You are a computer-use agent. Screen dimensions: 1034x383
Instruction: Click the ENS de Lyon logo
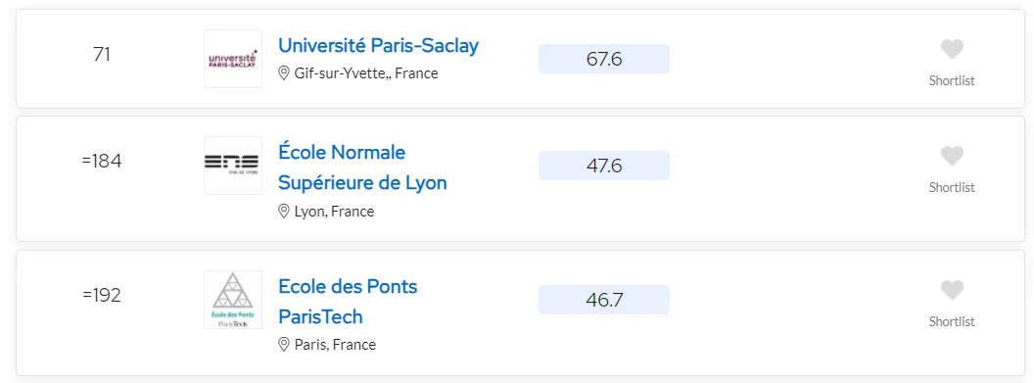pos(233,166)
